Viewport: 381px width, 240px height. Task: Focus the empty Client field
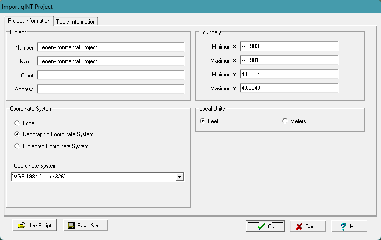pyautogui.click(x=110, y=76)
